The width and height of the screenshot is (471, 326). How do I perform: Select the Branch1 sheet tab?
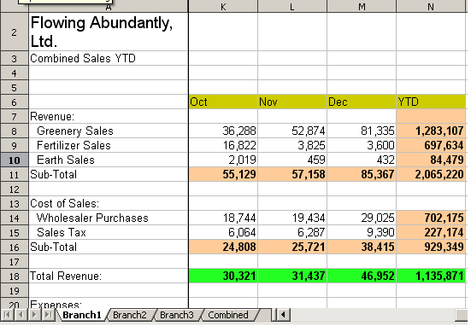tap(81, 315)
